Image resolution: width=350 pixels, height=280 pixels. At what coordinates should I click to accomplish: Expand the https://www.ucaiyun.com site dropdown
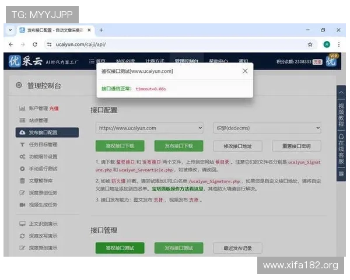pos(149,128)
